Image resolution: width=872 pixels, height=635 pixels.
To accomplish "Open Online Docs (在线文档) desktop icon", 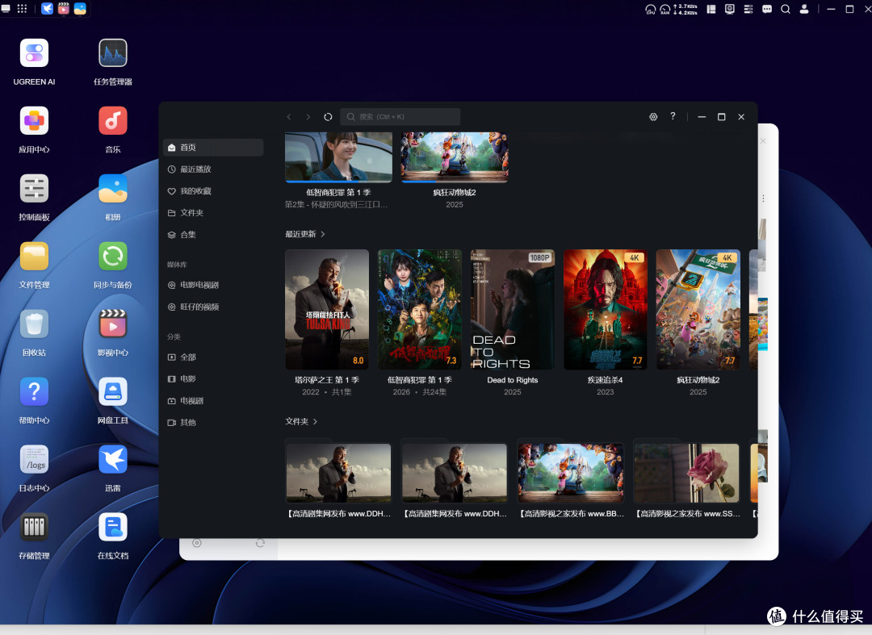I will pyautogui.click(x=113, y=527).
